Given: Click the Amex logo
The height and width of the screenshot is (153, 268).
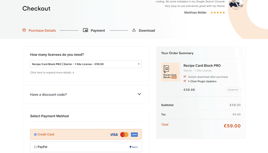Looking at the screenshot, I should (x=134, y=135).
